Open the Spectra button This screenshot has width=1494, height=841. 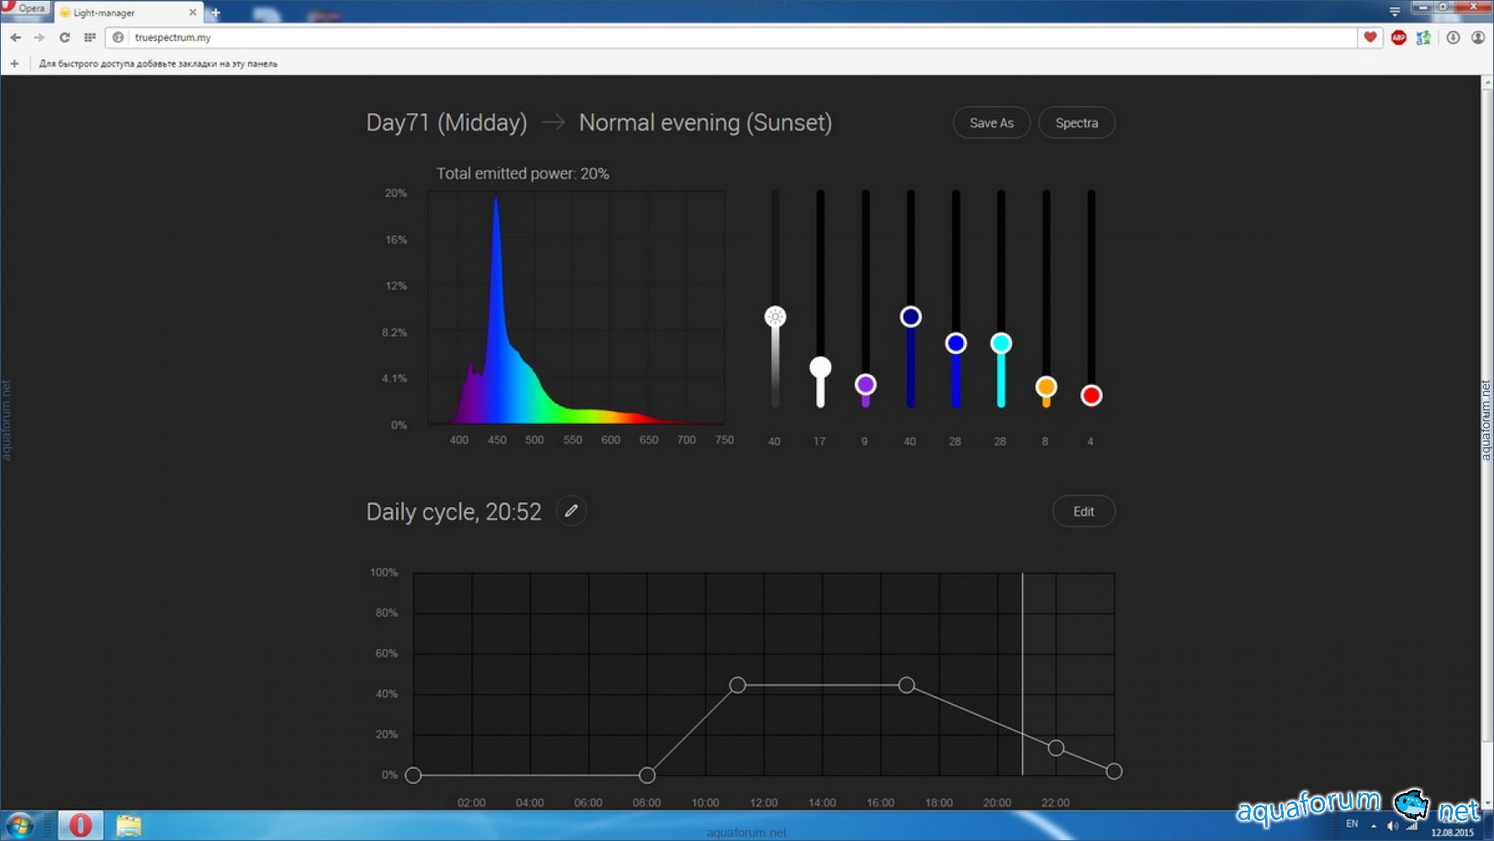pyautogui.click(x=1076, y=123)
